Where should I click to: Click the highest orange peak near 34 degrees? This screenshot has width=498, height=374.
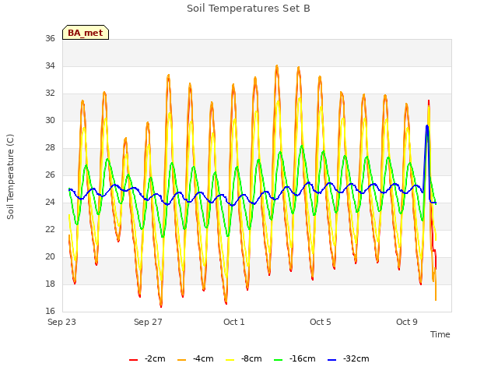277,66
